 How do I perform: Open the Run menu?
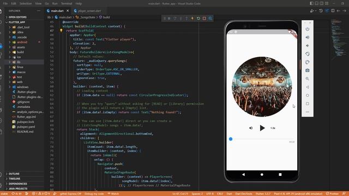55,3
